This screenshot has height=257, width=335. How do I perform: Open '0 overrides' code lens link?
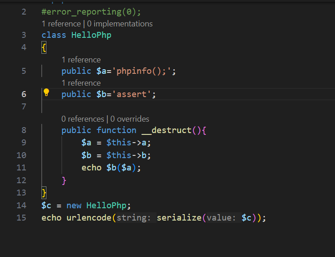[130, 119]
